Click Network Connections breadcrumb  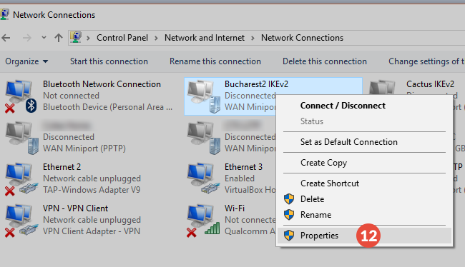pyautogui.click(x=302, y=38)
